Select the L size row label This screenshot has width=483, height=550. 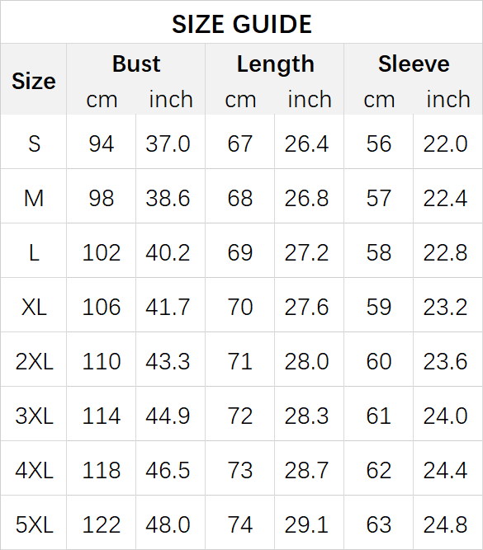34,252
